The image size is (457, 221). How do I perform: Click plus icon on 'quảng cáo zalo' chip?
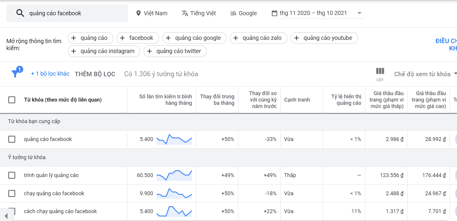(x=236, y=38)
